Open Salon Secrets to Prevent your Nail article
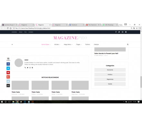Screen dimensions: 142x127 tap(106, 53)
